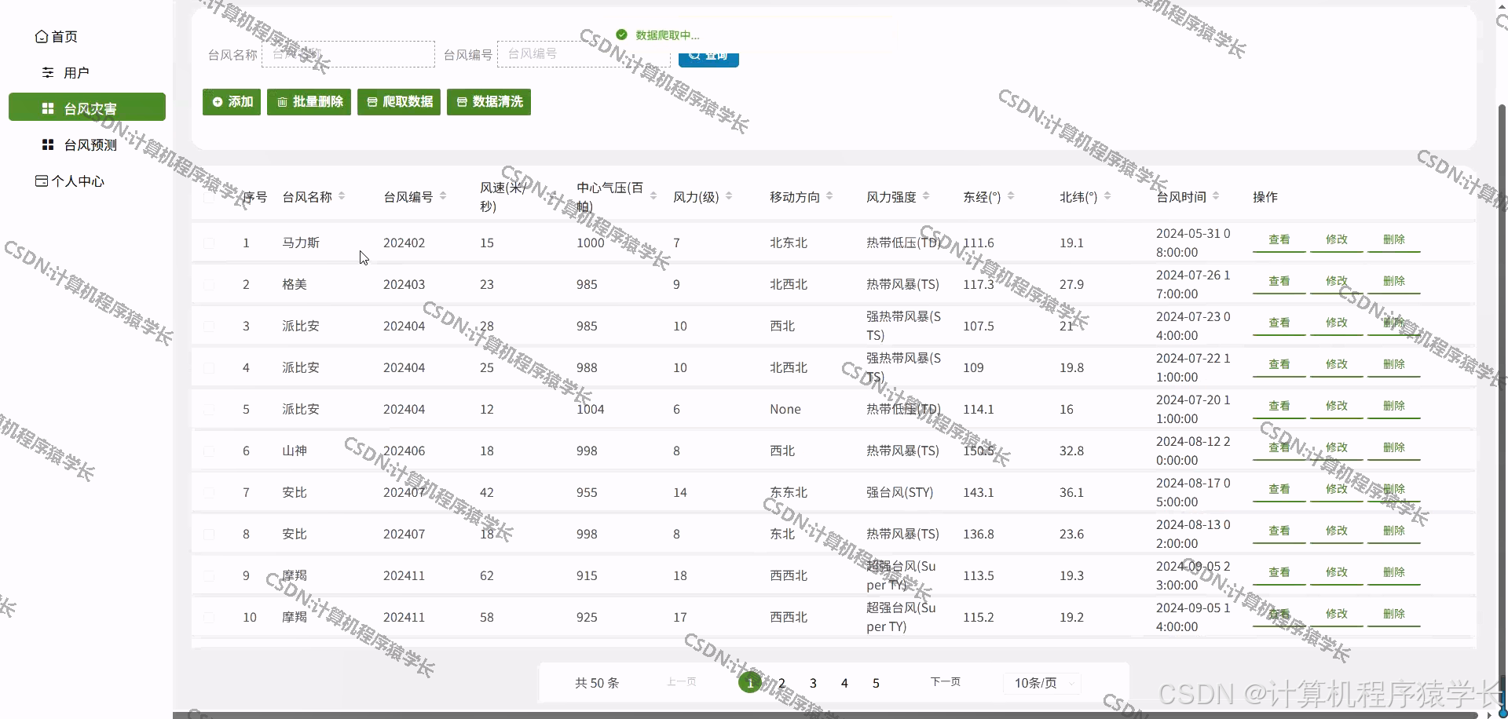Click the grid icon beside 台风预测
This screenshot has height=719, width=1508.
(x=48, y=145)
